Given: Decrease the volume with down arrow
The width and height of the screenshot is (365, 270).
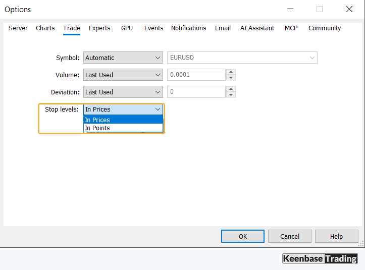Looking at the screenshot, I should pyautogui.click(x=231, y=78).
